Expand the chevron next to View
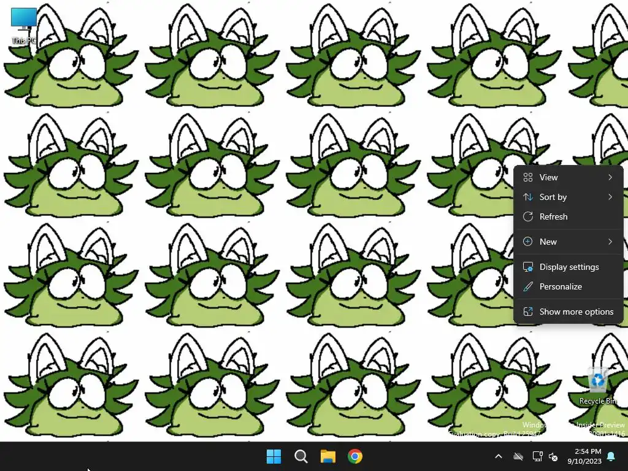 (x=610, y=177)
